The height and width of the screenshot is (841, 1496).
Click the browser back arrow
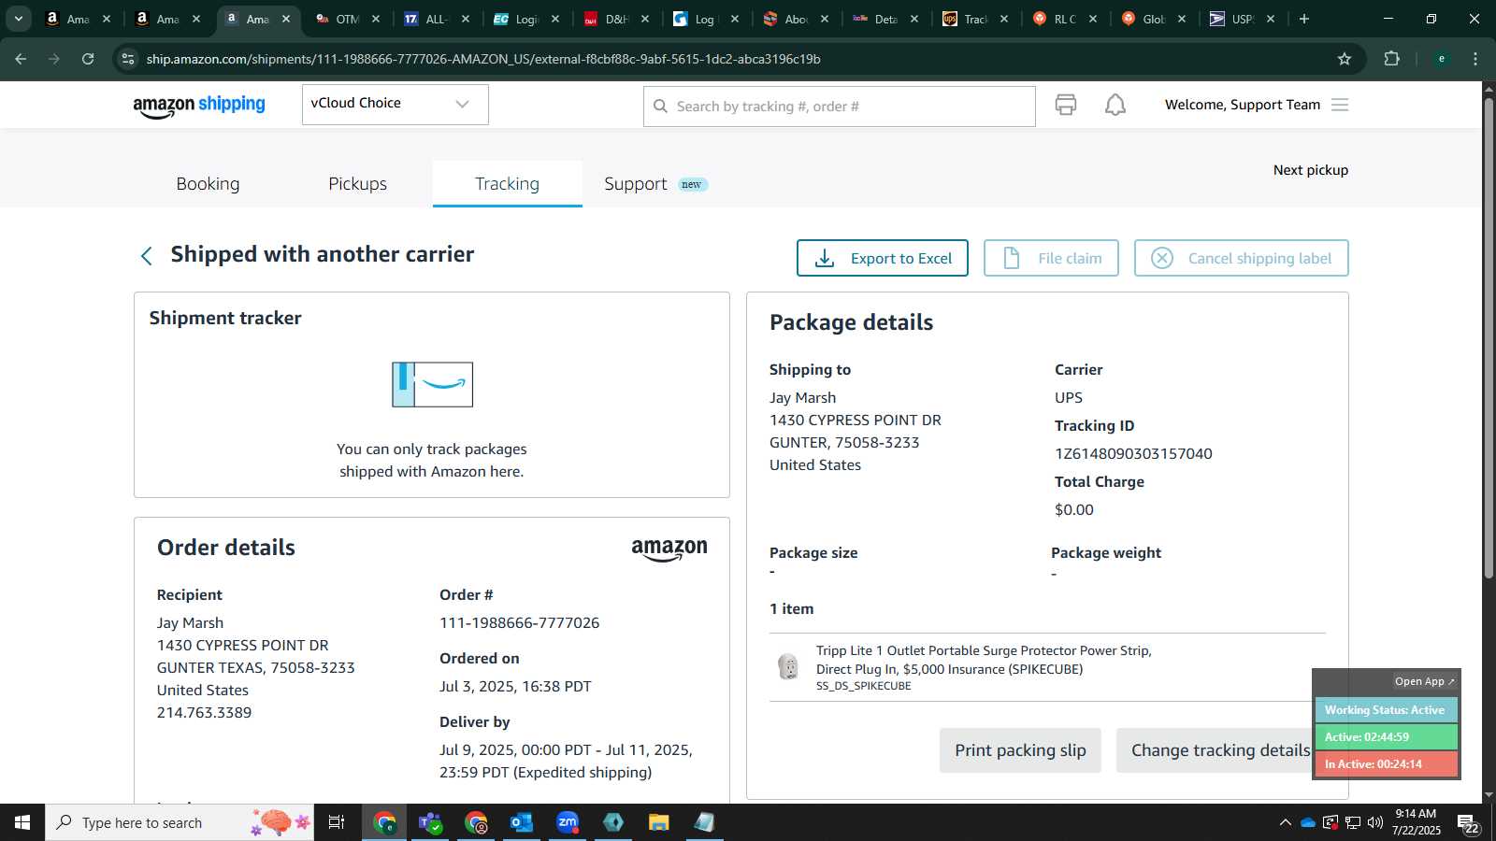coord(21,59)
